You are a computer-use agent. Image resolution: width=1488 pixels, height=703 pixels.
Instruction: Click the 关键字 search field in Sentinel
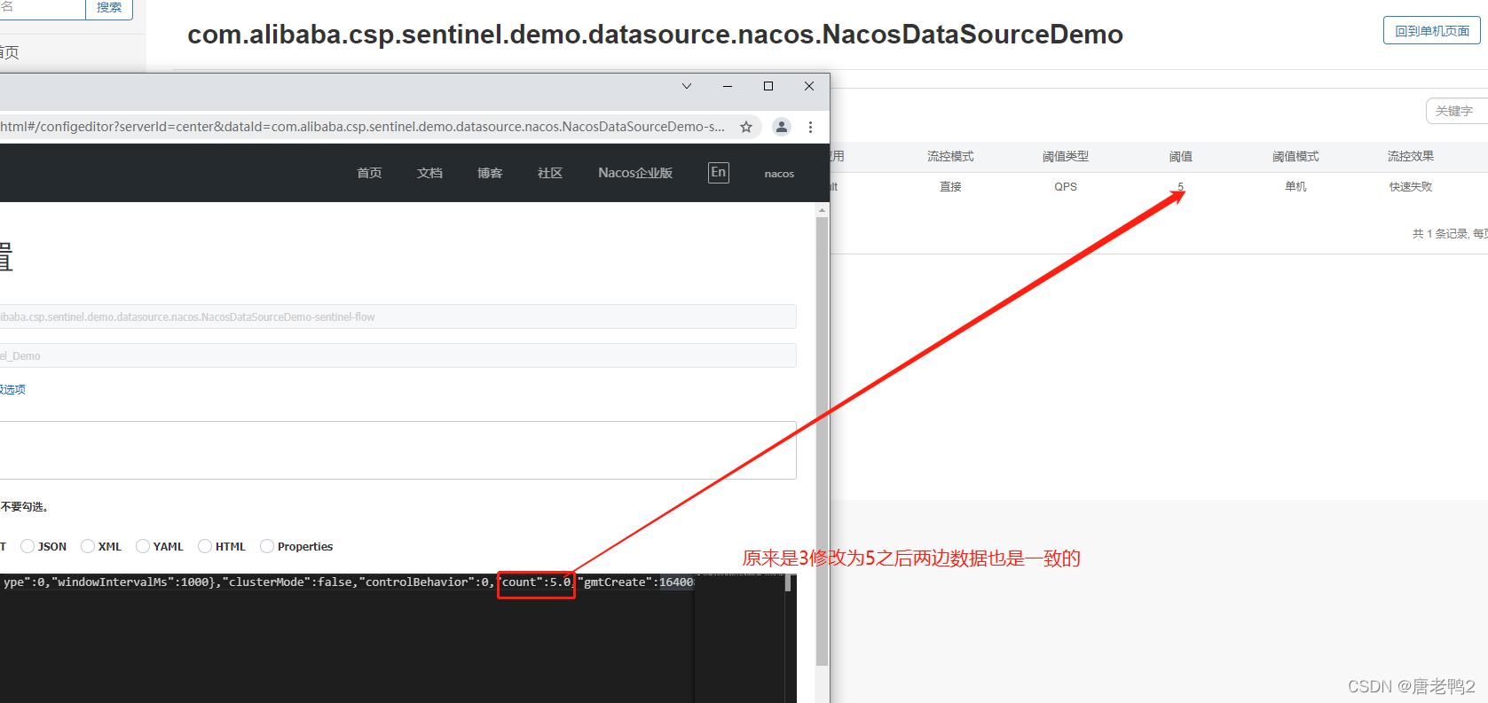pos(1457,111)
